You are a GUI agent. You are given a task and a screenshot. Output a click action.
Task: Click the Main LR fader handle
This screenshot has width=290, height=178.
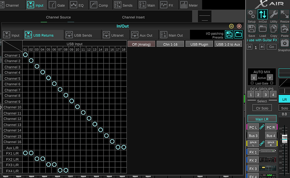[285, 139]
